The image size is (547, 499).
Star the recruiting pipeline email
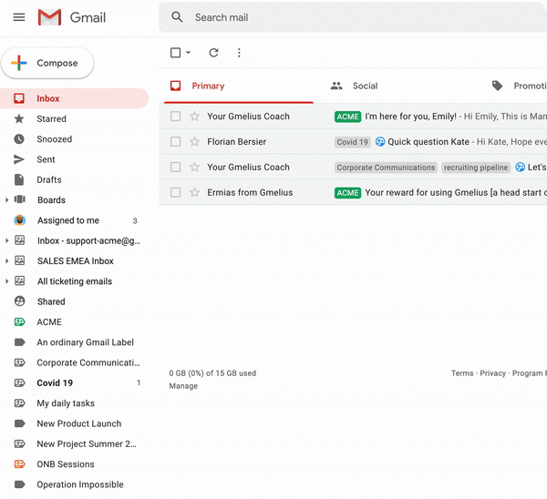click(x=194, y=167)
